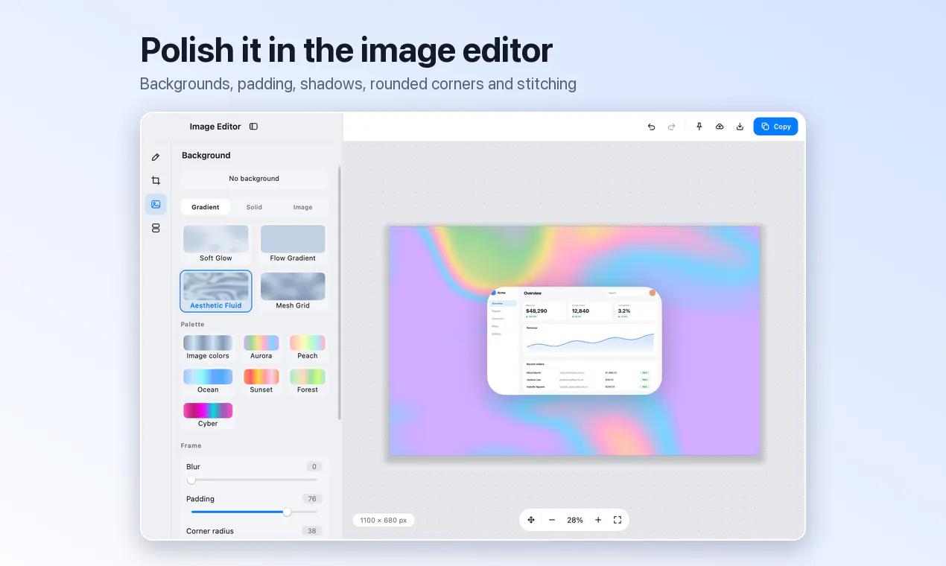The height and width of the screenshot is (566, 946).
Task: Select the crop tool
Action: pyautogui.click(x=156, y=181)
